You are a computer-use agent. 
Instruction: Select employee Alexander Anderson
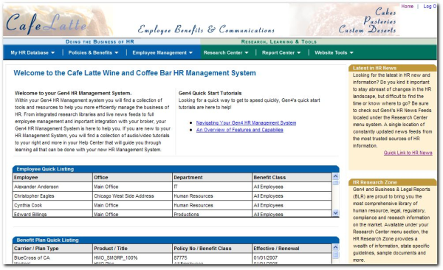pyautogui.click(x=36, y=187)
